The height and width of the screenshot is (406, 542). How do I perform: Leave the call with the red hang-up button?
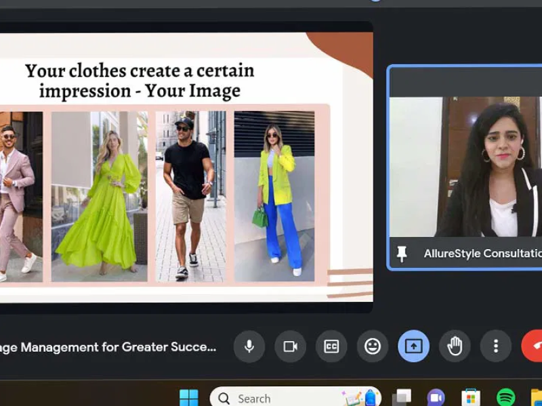(x=533, y=346)
